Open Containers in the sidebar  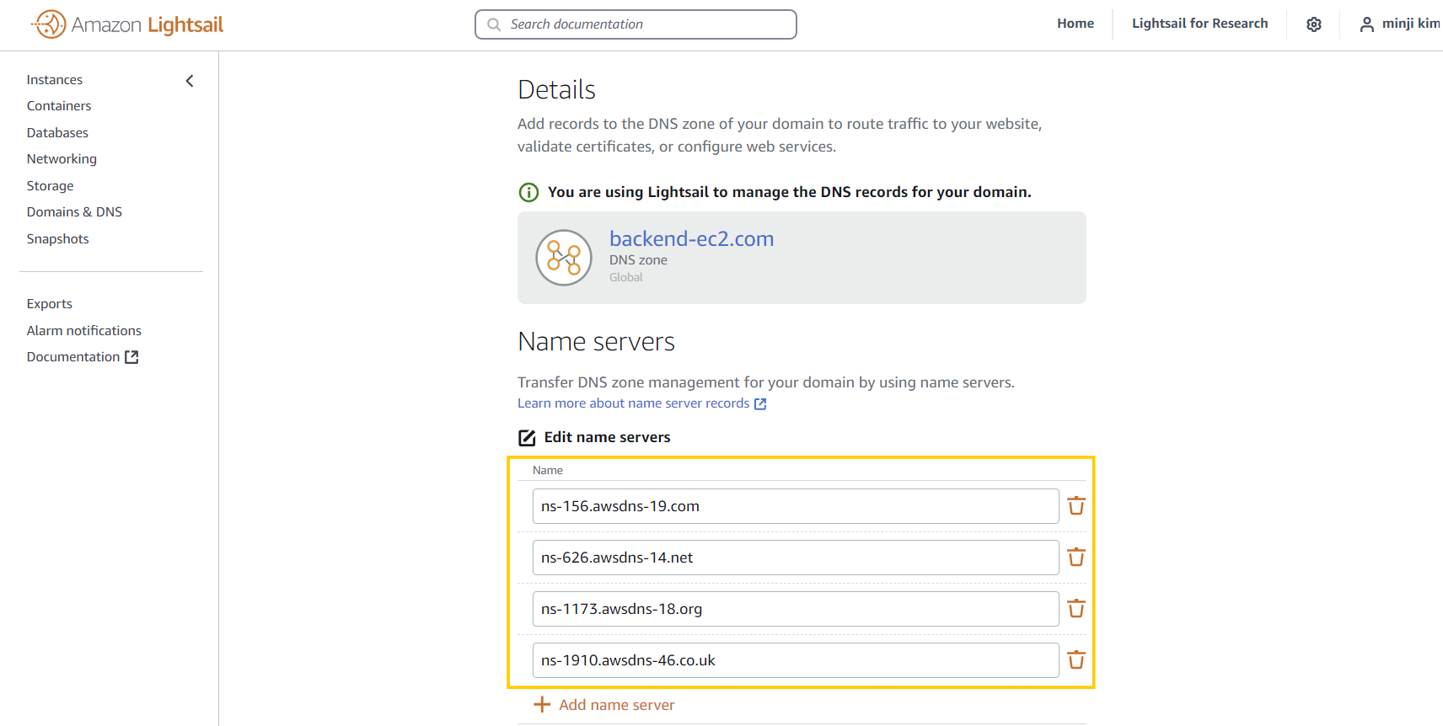pyautogui.click(x=59, y=106)
